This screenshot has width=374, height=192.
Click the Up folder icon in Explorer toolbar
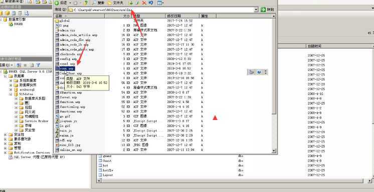pos(86,3)
